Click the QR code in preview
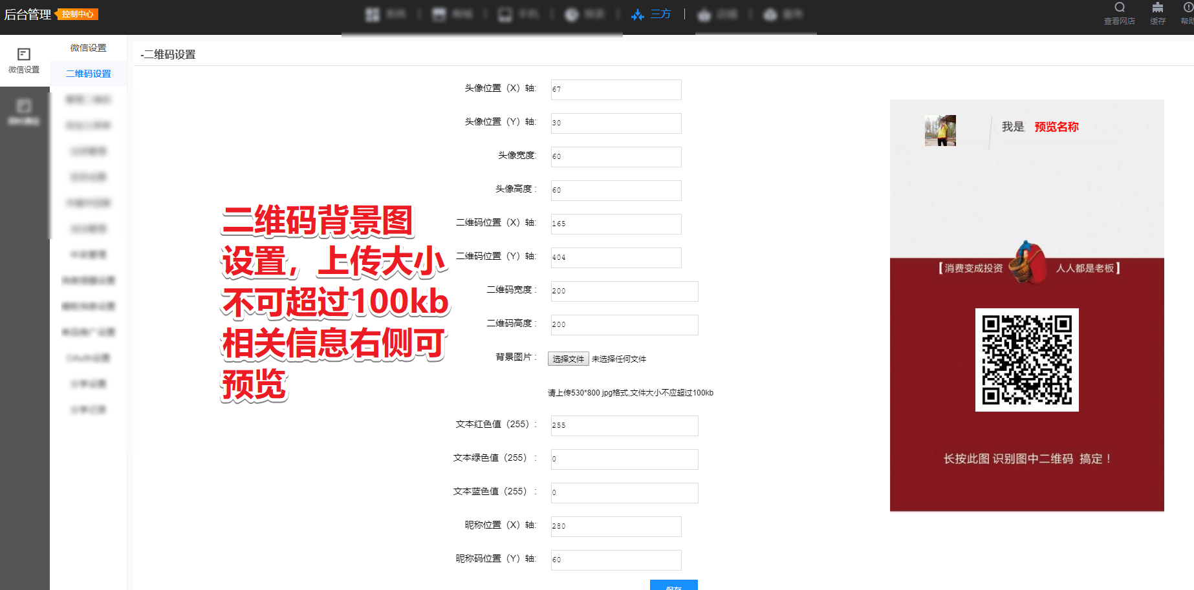This screenshot has width=1194, height=590. (1027, 360)
